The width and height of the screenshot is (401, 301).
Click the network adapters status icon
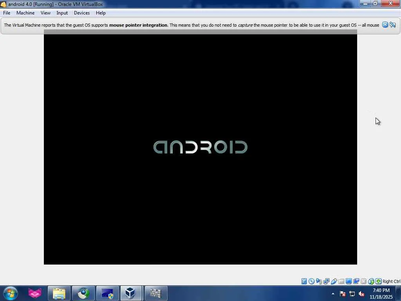(326, 281)
